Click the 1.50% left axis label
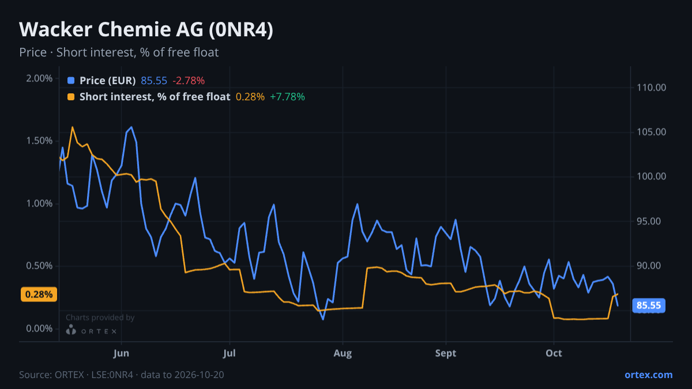Screen dimensions: 692x389 (40, 141)
